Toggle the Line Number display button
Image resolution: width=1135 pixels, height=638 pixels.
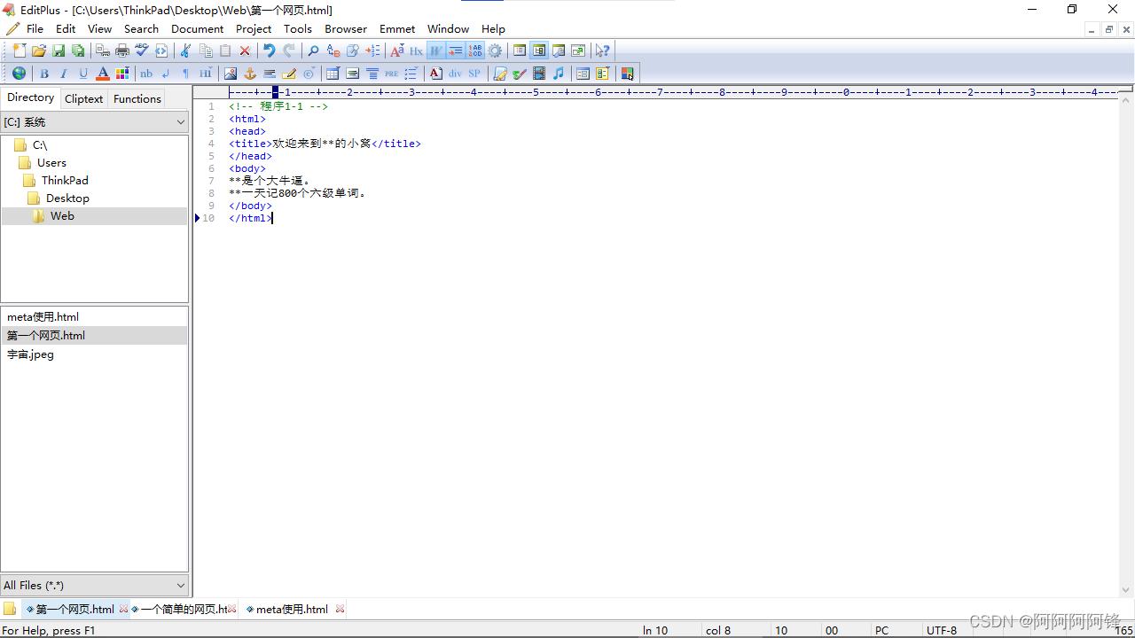point(475,51)
